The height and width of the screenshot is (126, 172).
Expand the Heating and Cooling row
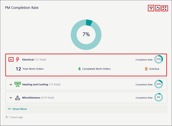(11, 84)
